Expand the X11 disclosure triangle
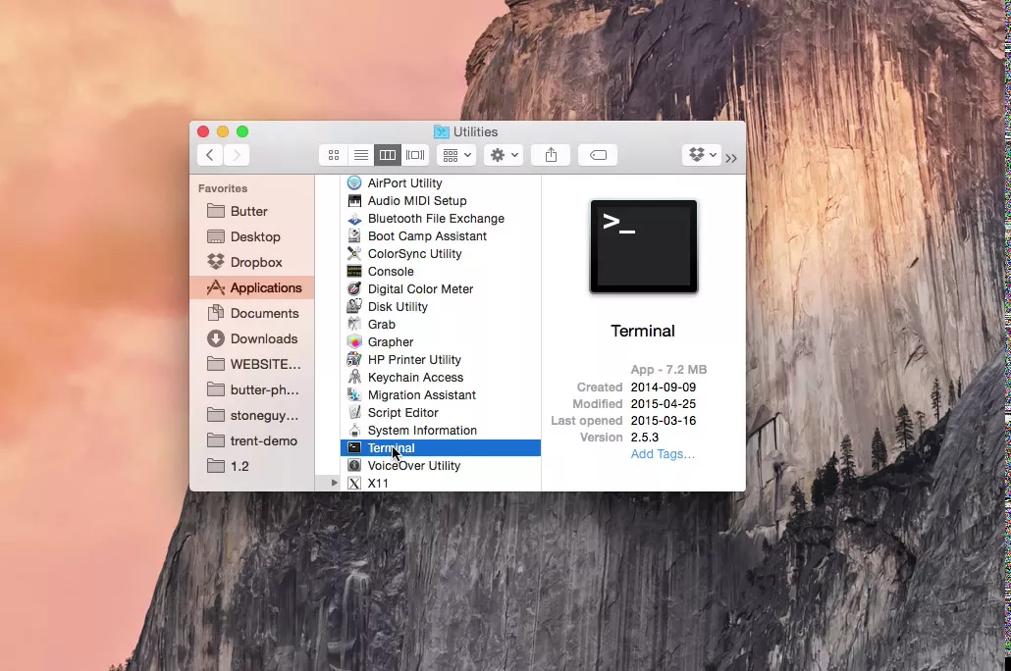This screenshot has width=1011, height=671. click(x=334, y=483)
